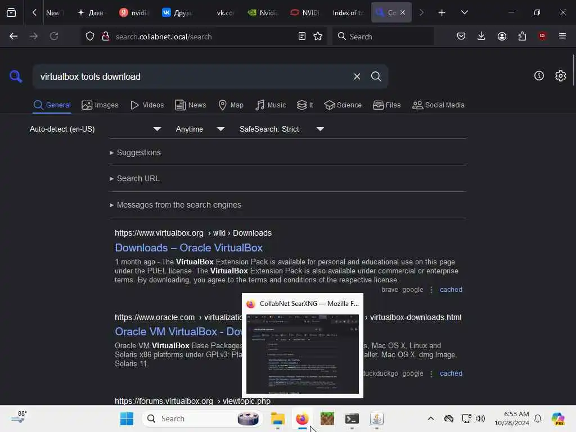Viewport: 576px width, 432px height.
Task: Close the active CollabNet tab
Action: click(x=403, y=12)
